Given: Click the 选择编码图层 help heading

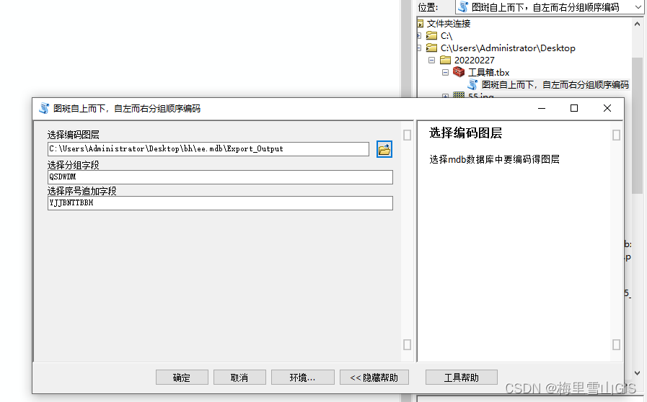Looking at the screenshot, I should [466, 133].
